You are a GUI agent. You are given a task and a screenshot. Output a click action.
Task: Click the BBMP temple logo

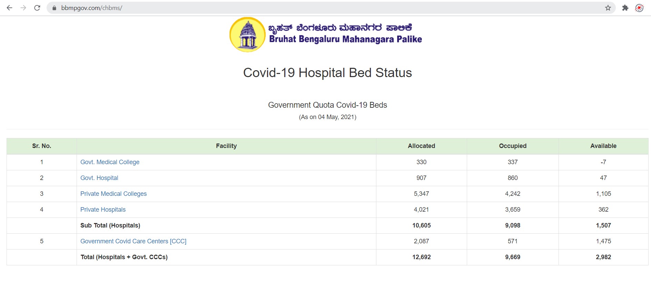[x=247, y=34]
